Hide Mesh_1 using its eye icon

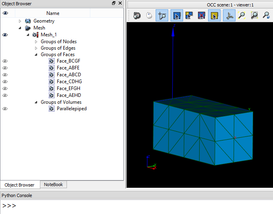(5, 35)
